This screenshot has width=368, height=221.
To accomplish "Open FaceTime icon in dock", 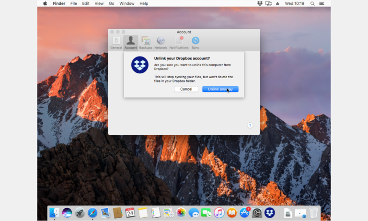I will (x=207, y=213).
